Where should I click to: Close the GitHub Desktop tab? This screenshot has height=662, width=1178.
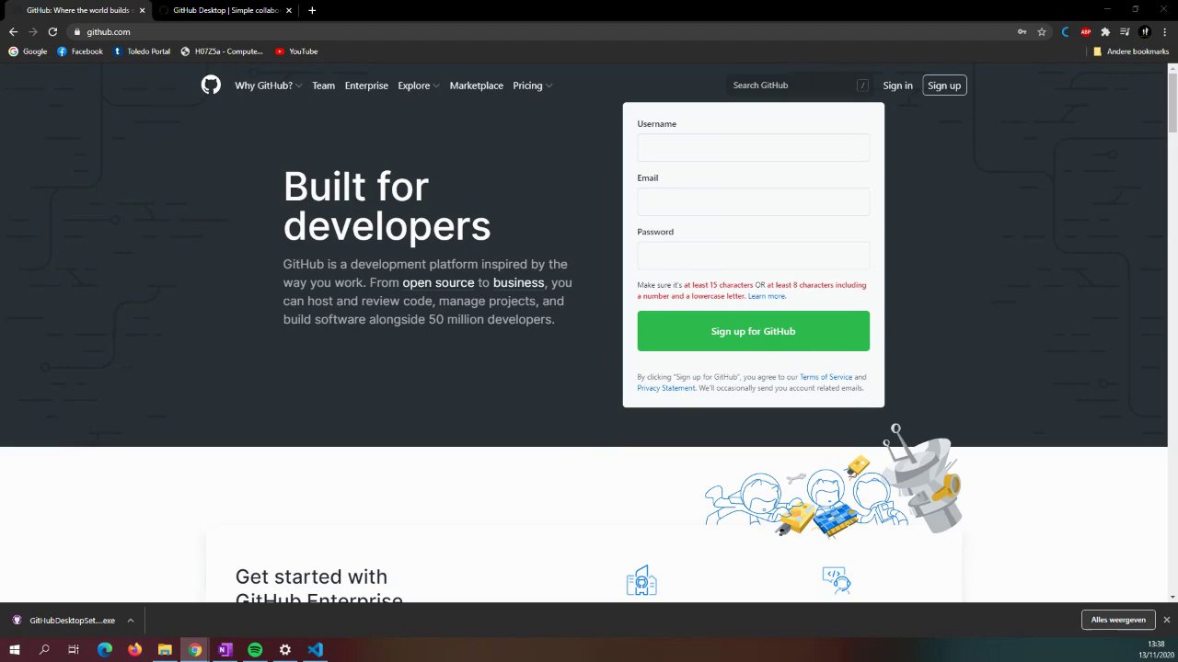pyautogui.click(x=289, y=10)
